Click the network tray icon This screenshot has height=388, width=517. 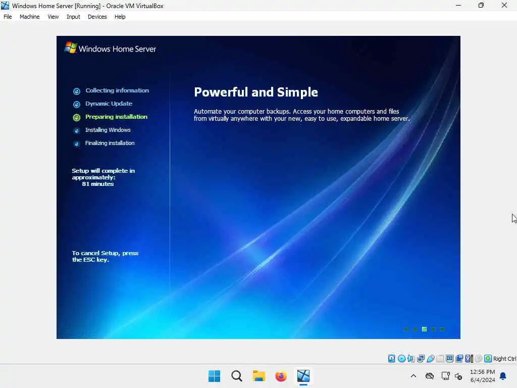point(445,376)
